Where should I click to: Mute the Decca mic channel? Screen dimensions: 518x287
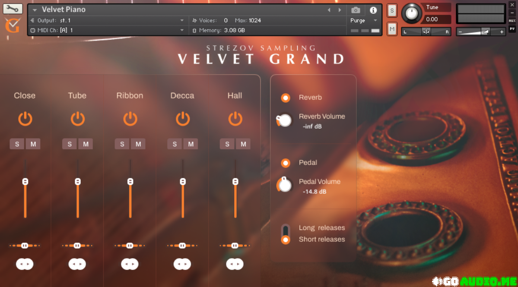click(x=191, y=144)
